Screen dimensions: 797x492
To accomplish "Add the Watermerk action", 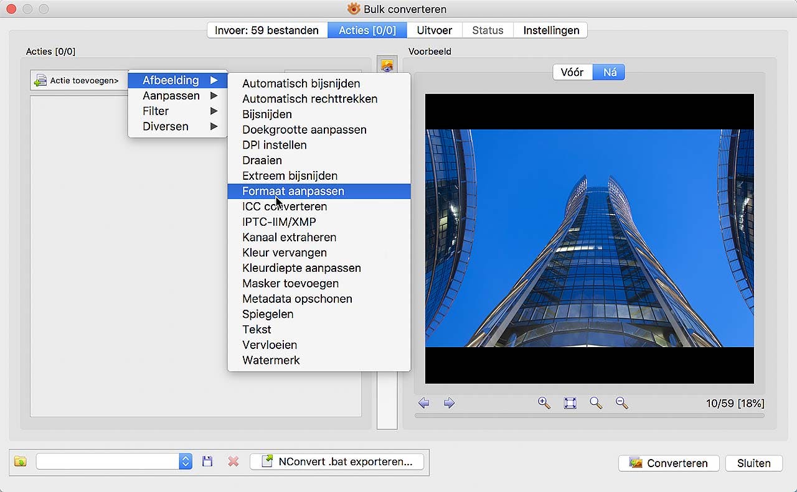I will click(x=319, y=360).
